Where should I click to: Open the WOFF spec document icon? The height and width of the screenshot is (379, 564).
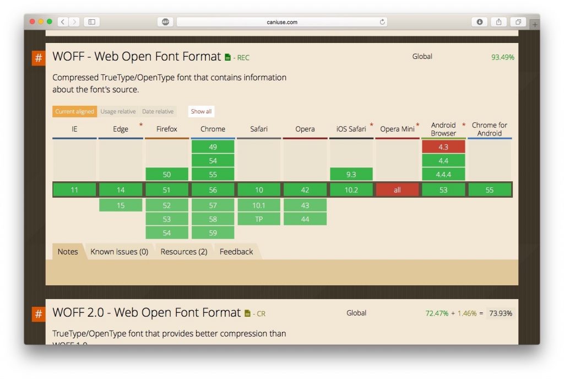(x=227, y=57)
